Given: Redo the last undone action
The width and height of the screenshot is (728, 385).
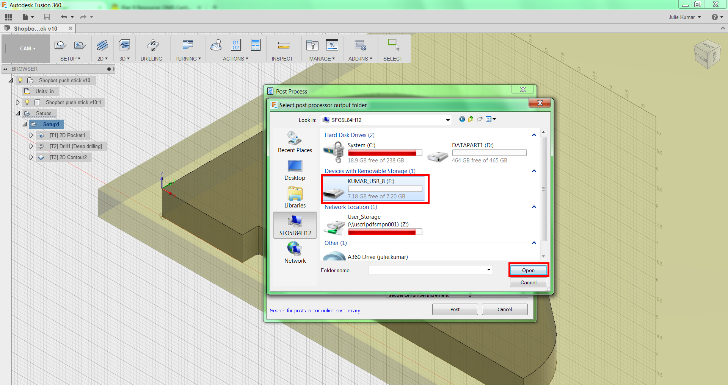Looking at the screenshot, I should point(83,17).
